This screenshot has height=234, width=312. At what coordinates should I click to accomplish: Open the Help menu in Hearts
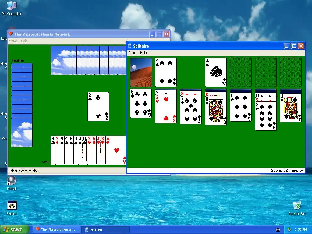24,41
